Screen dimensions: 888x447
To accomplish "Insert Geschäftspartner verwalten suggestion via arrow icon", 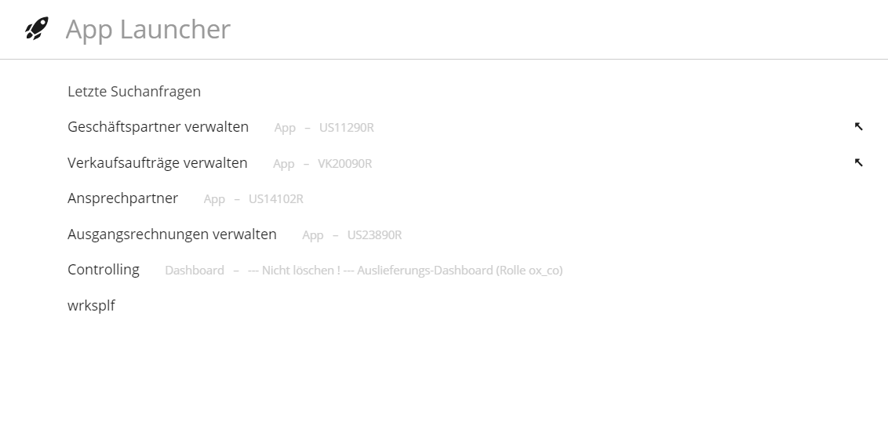I will pos(858,127).
